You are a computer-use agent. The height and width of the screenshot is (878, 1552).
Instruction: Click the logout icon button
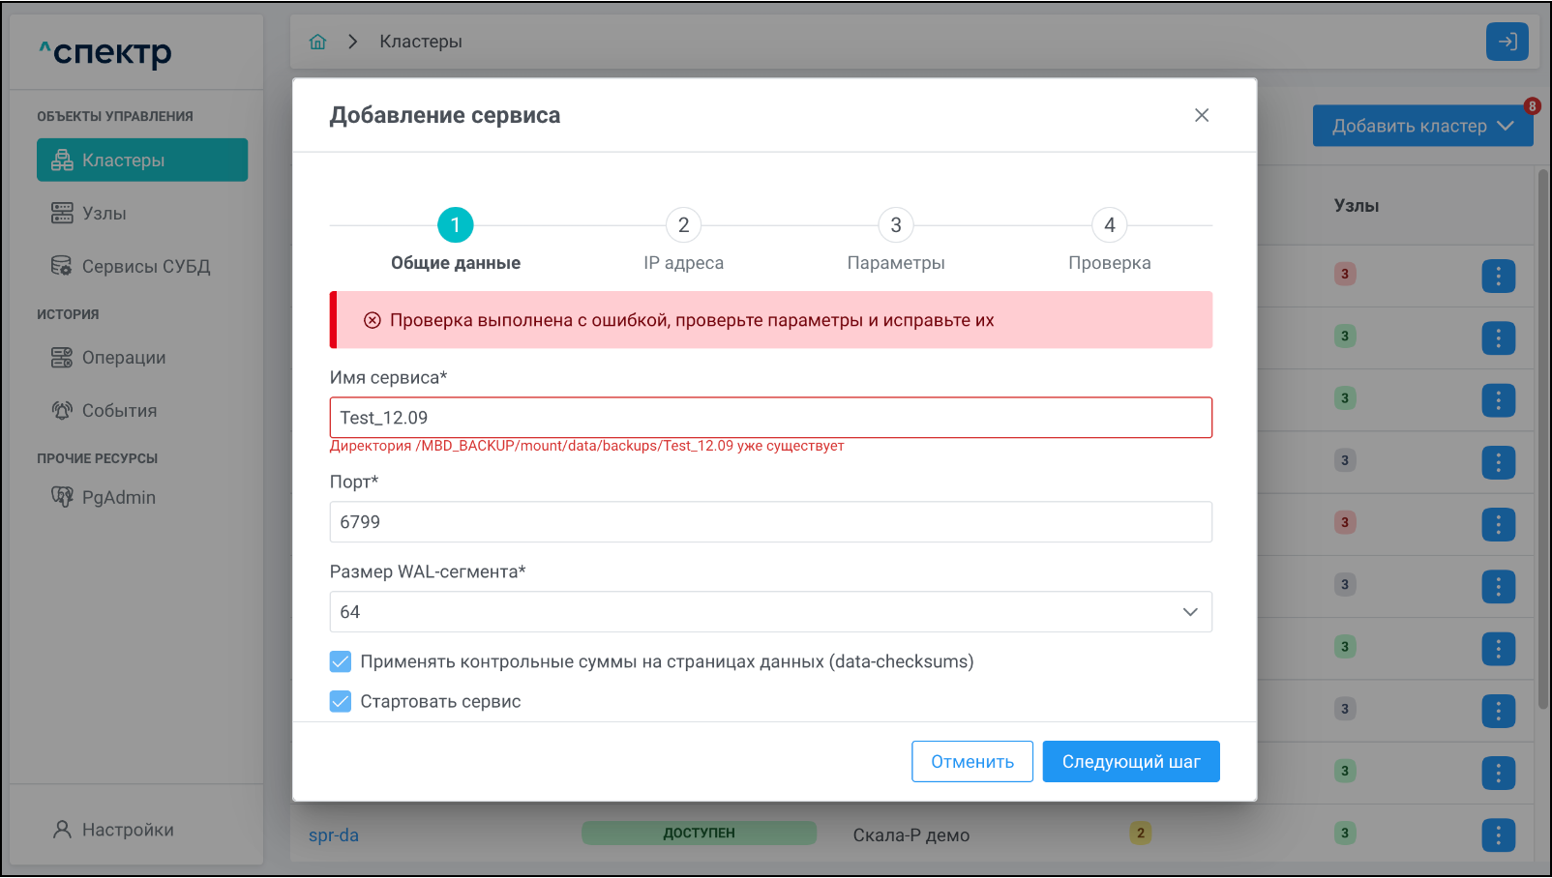click(x=1507, y=42)
